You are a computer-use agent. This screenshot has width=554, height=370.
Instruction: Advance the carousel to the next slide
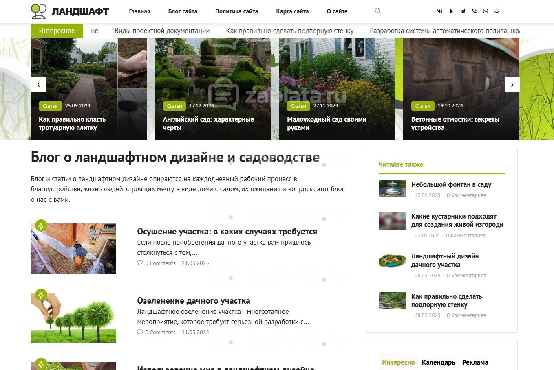(x=512, y=84)
